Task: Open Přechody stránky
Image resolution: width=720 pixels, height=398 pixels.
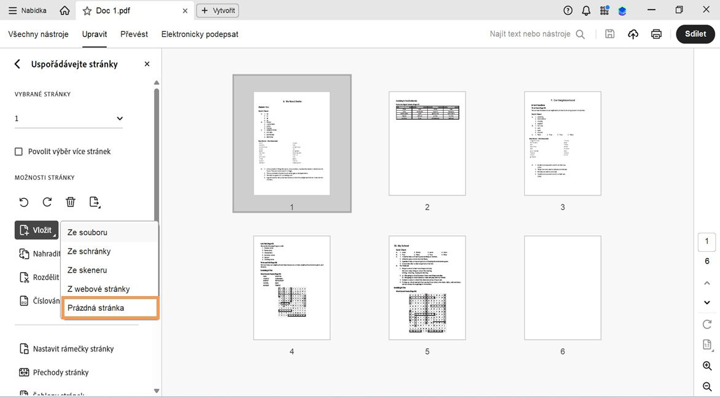Action: point(54,372)
